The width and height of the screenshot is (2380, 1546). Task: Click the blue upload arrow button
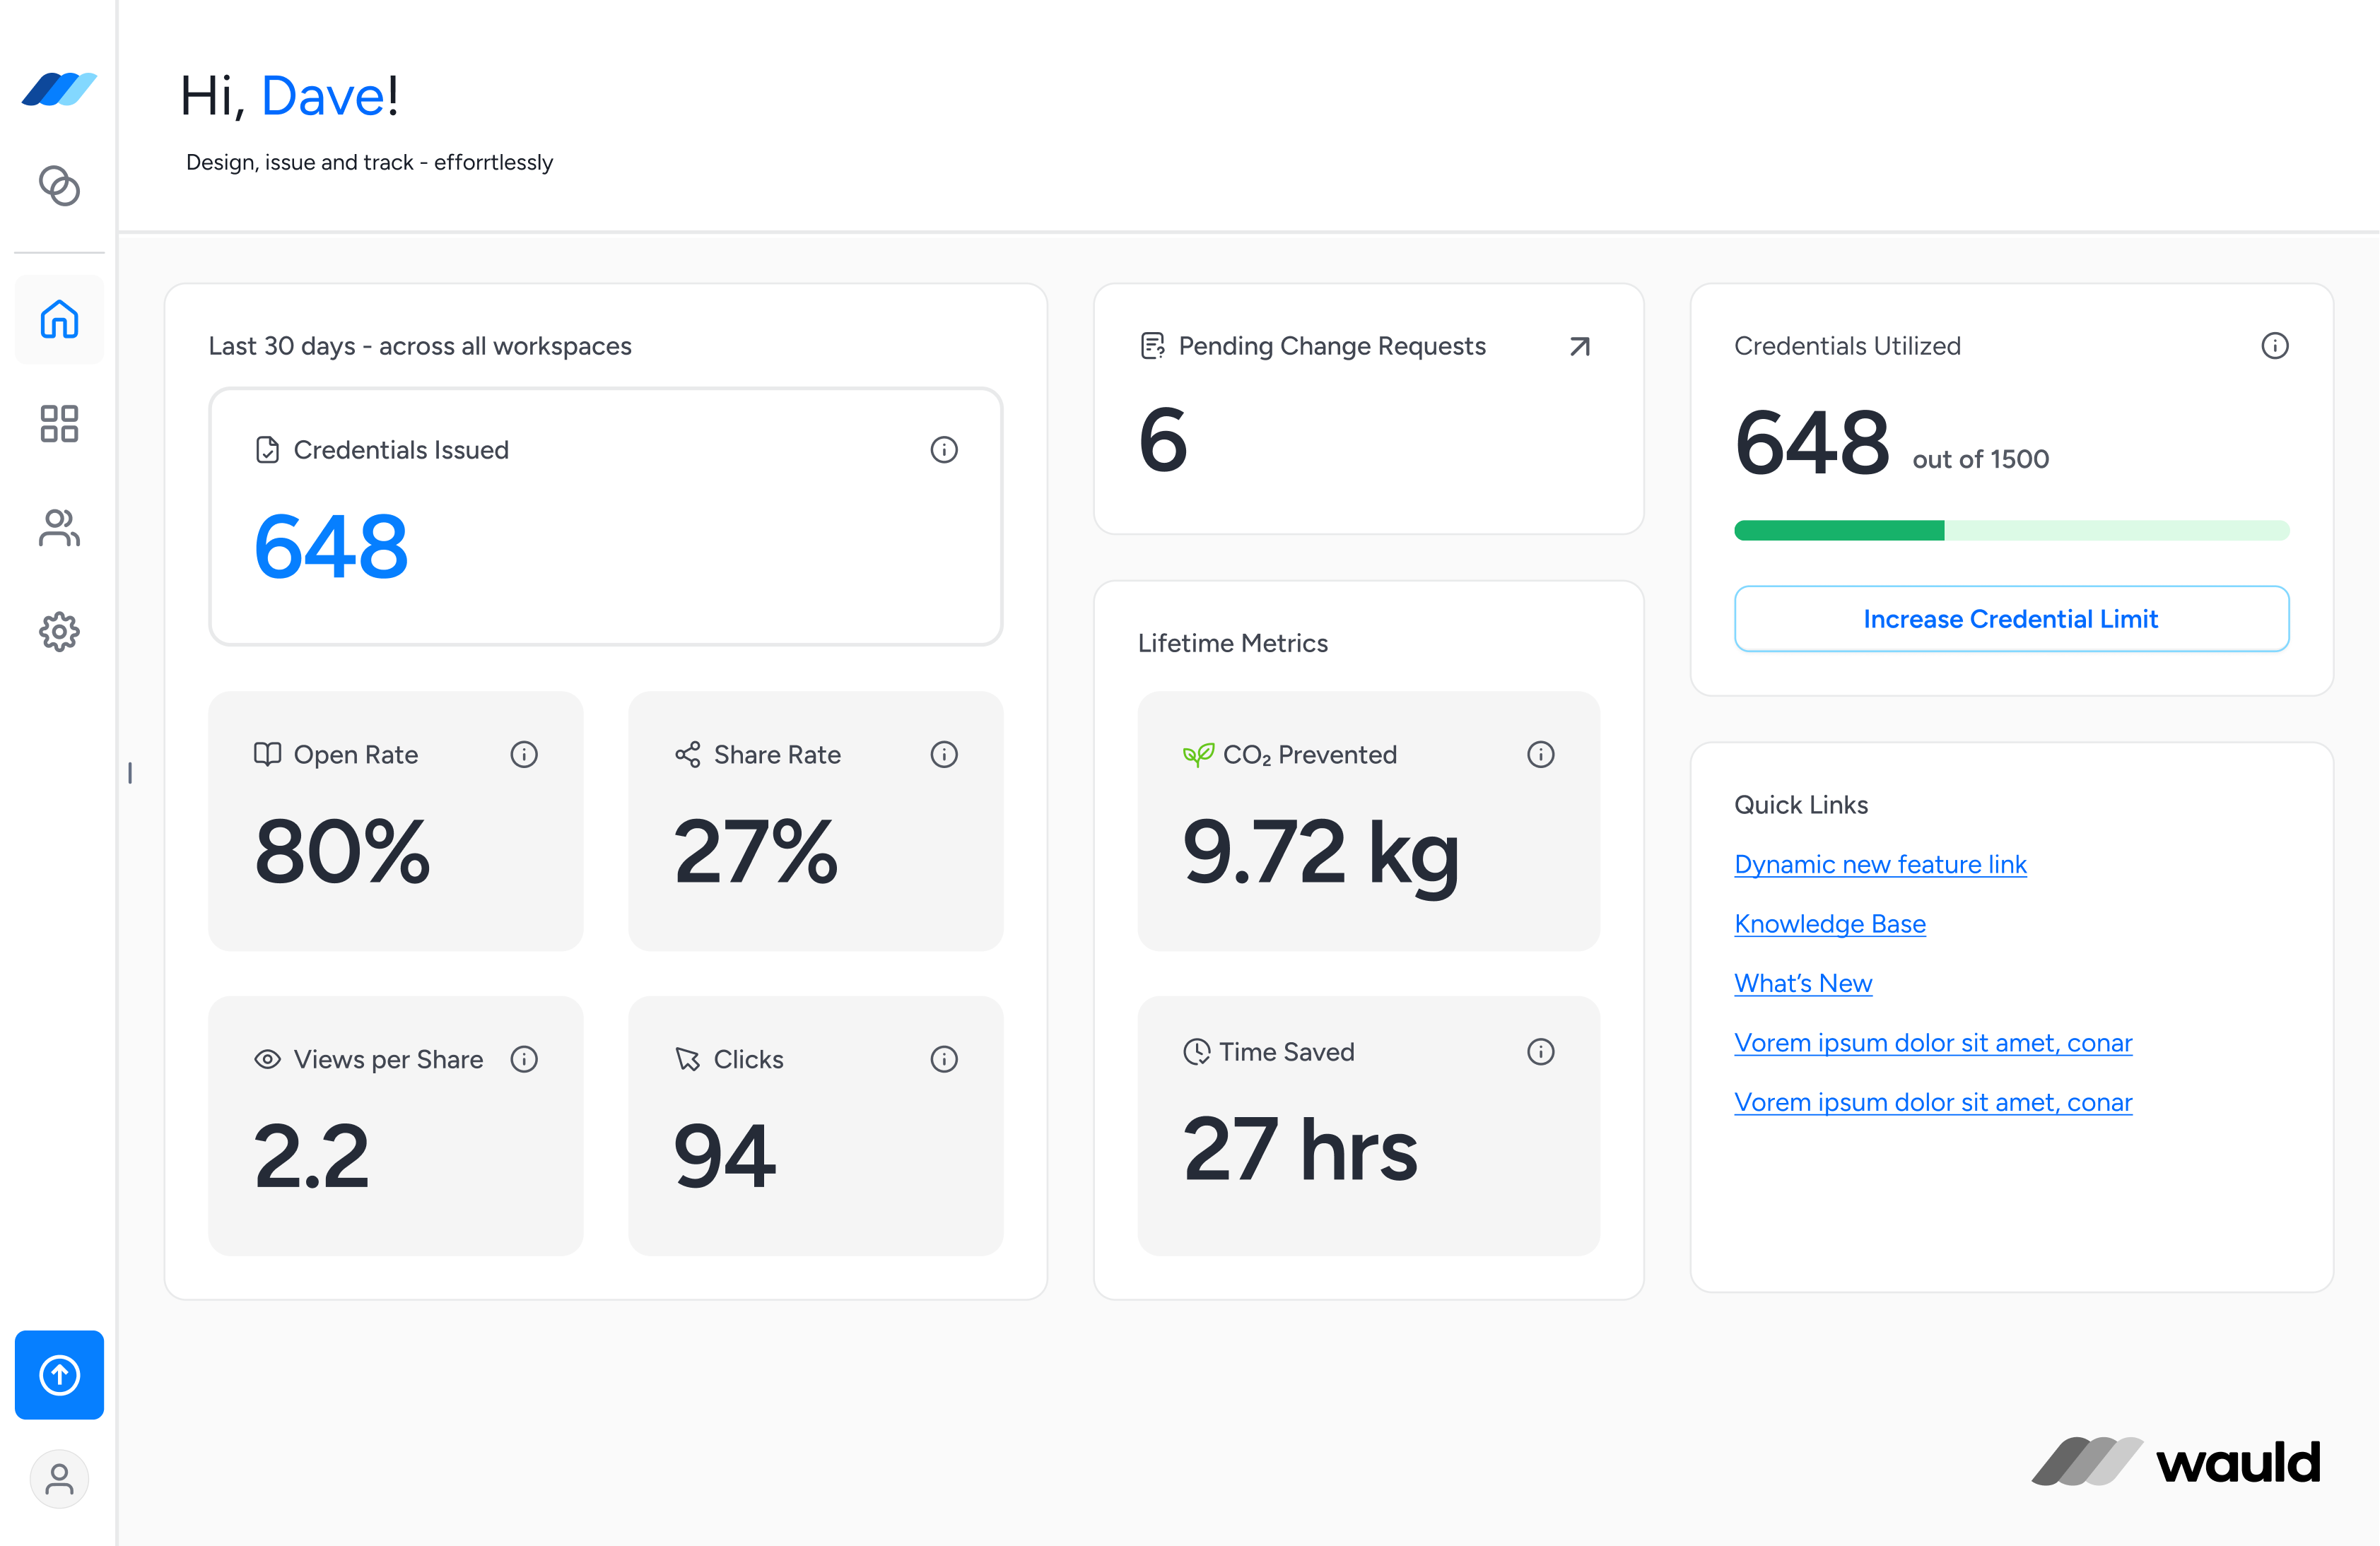(x=59, y=1374)
